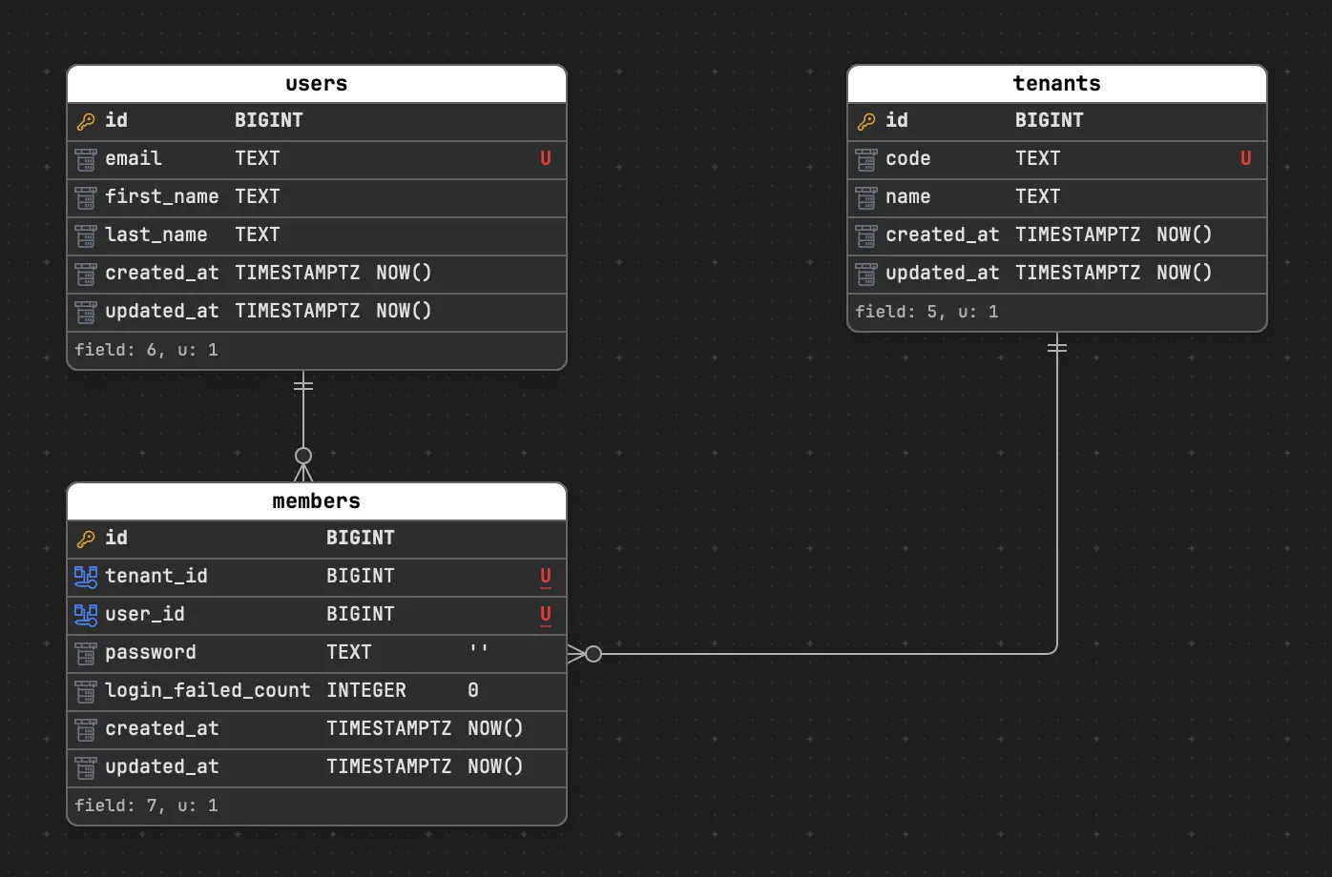Click the primary key icon in members table
The width and height of the screenshot is (1332, 877).
tap(86, 539)
